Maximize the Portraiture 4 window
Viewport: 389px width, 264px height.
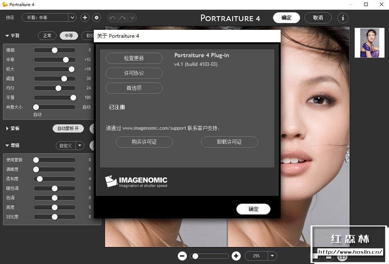[x=366, y=4]
